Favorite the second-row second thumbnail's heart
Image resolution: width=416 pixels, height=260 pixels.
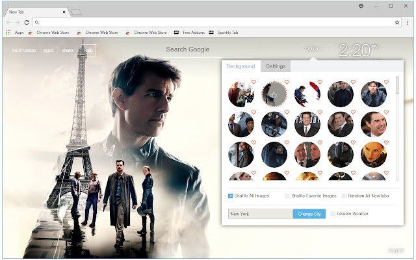[287, 112]
